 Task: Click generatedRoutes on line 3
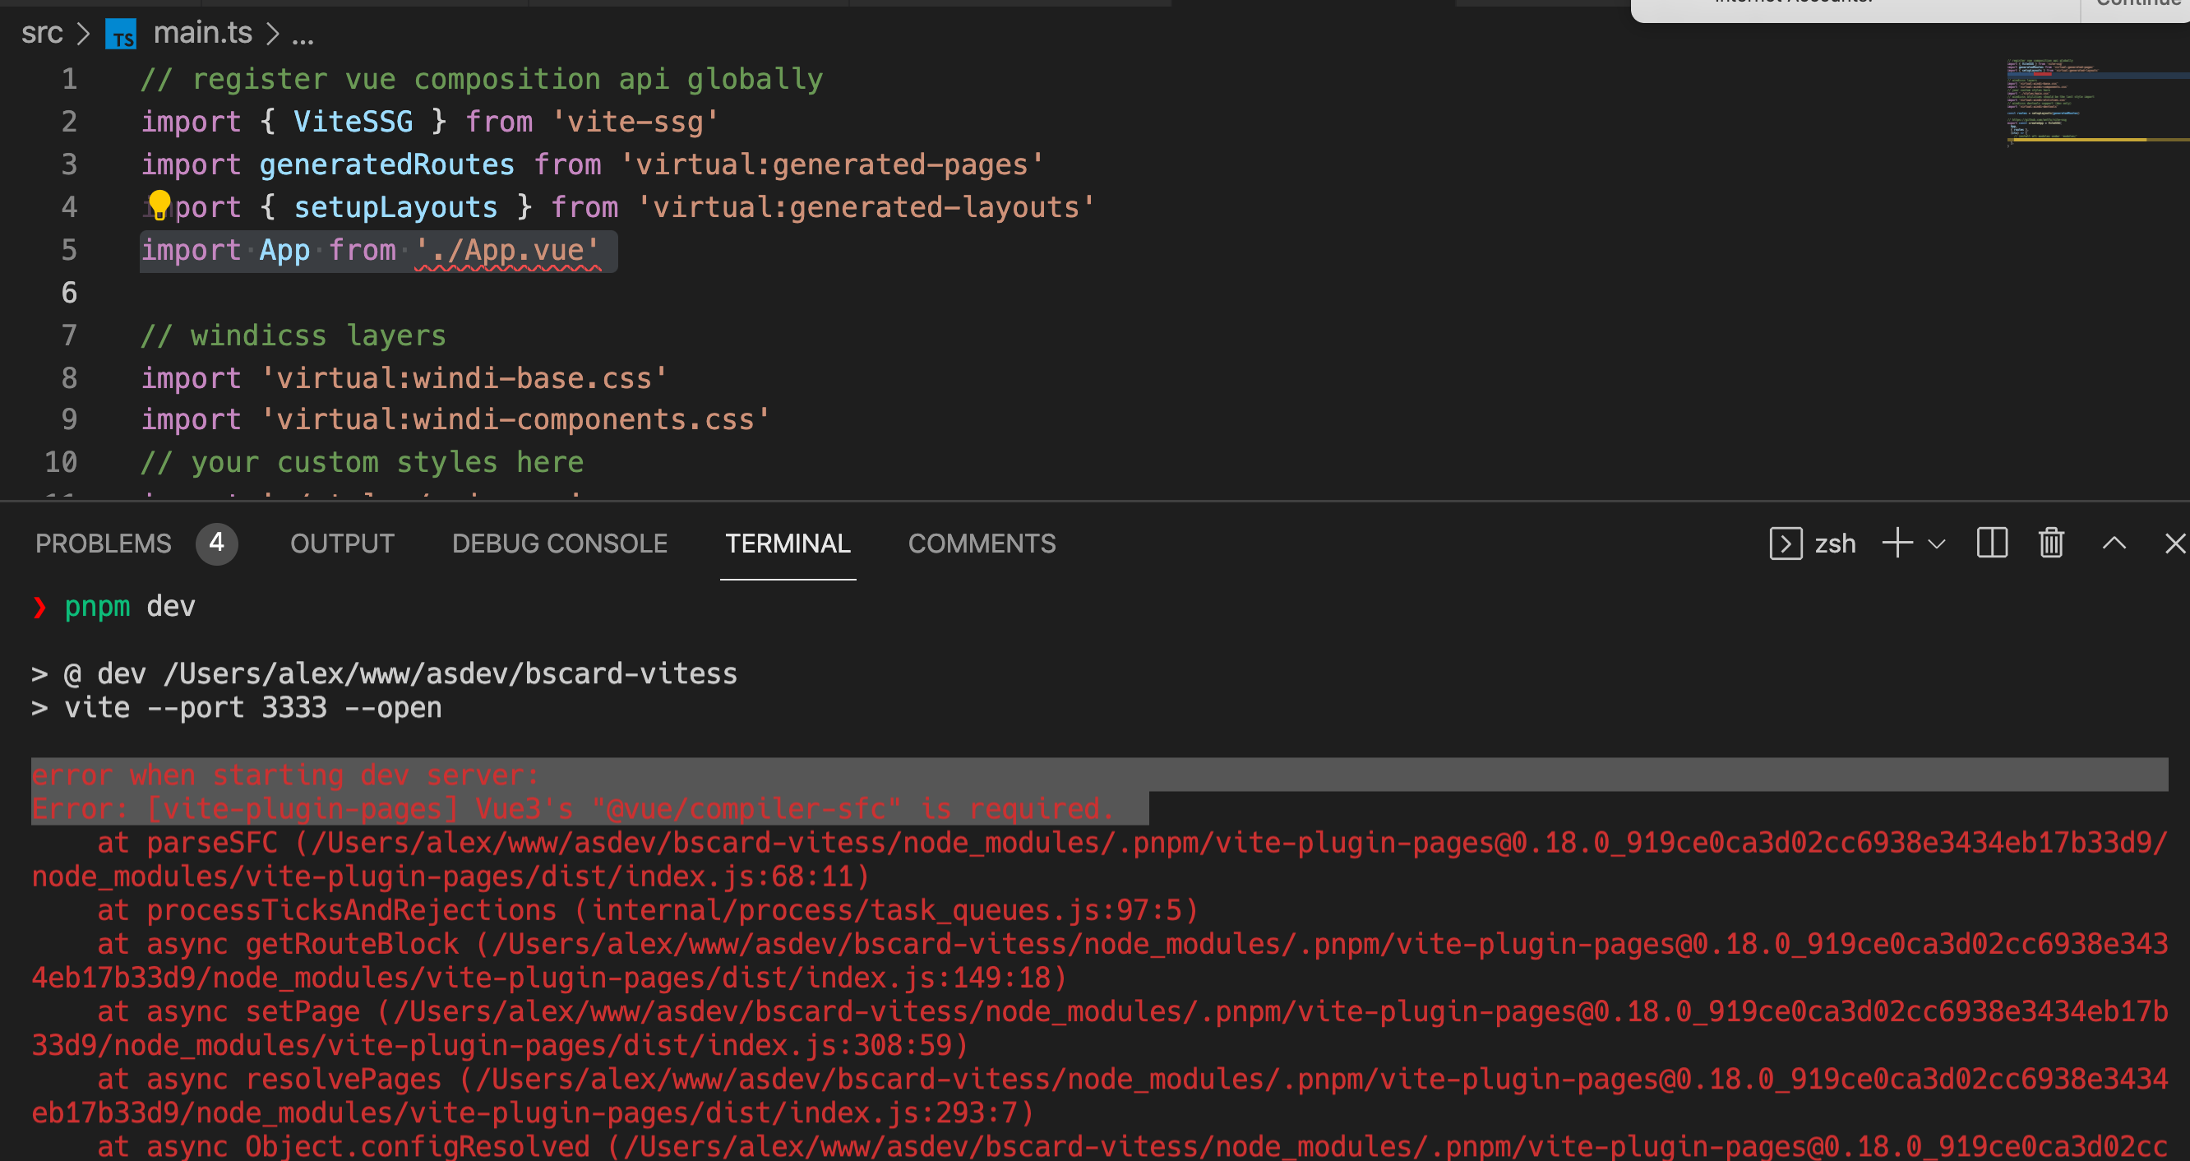[387, 164]
